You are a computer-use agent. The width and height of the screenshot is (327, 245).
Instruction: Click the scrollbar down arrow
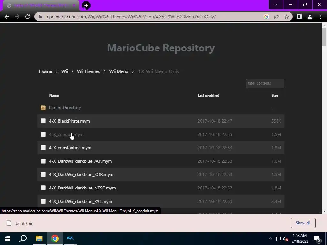[x=324, y=211]
